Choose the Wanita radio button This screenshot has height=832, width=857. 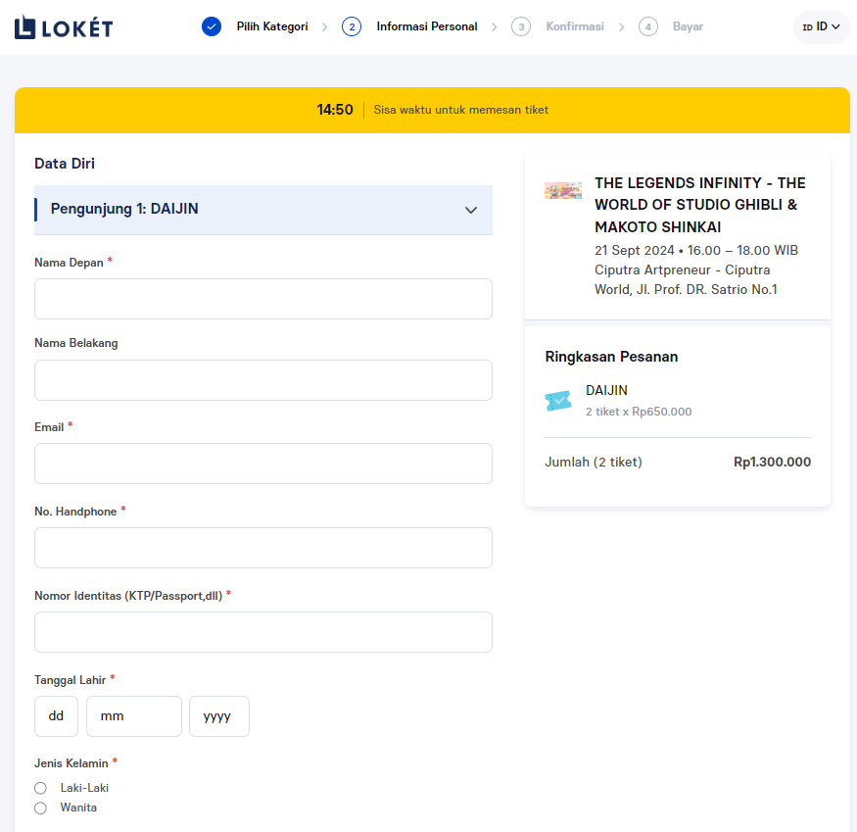(x=40, y=808)
